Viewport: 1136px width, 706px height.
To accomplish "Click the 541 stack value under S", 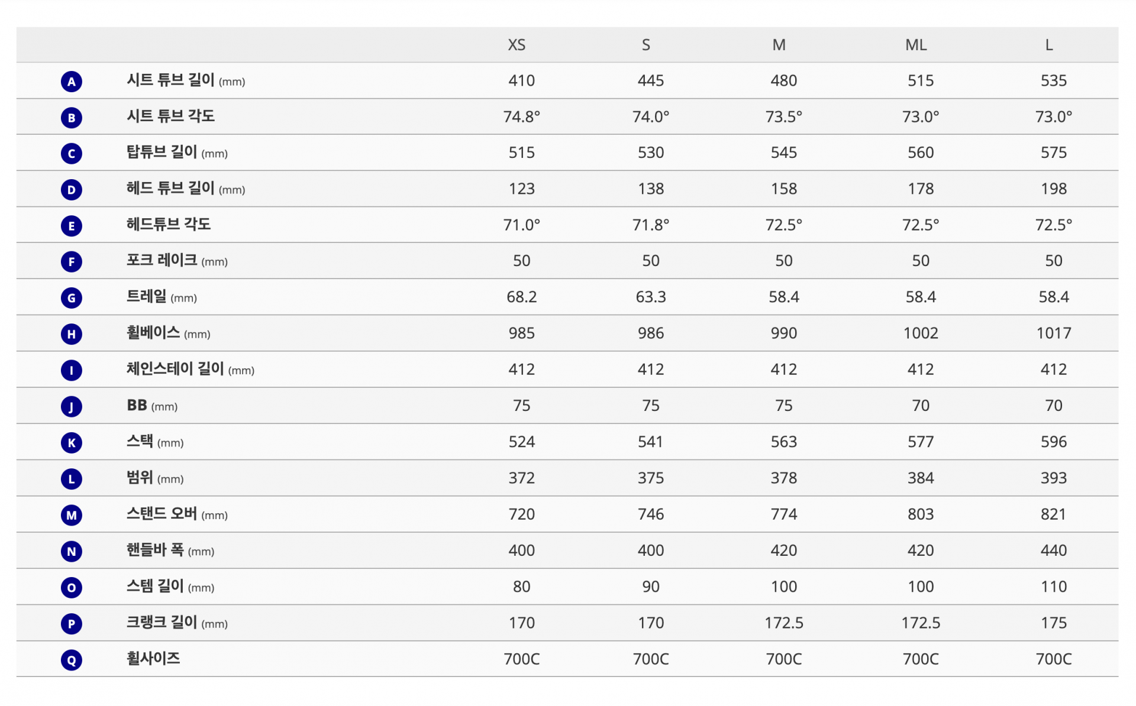I will click(650, 442).
